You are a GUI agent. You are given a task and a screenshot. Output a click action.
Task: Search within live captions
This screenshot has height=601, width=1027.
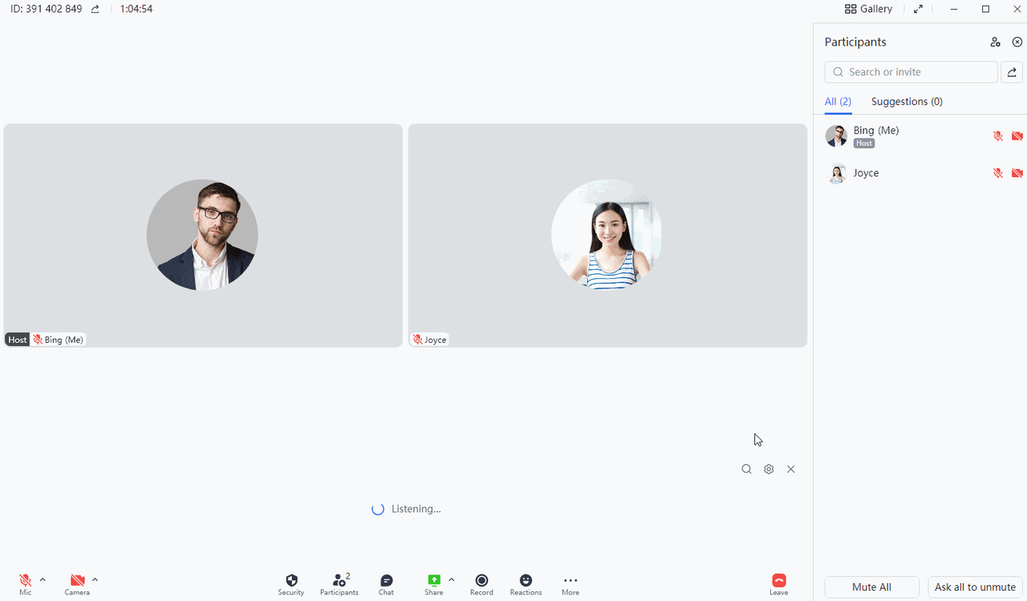[x=746, y=469]
